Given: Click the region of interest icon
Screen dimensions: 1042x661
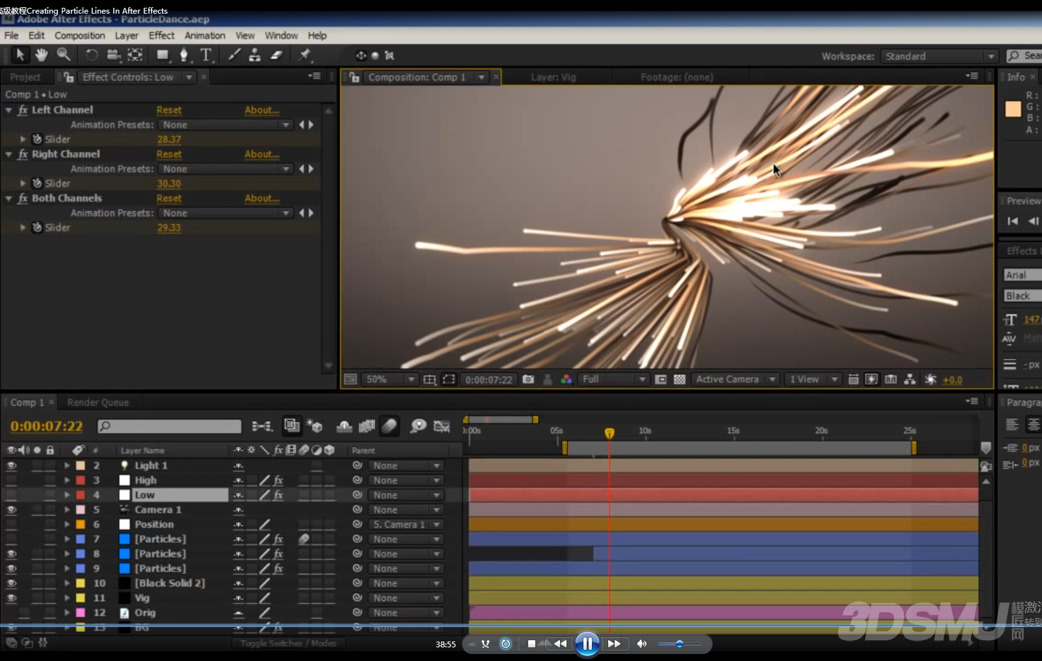Looking at the screenshot, I should point(661,380).
